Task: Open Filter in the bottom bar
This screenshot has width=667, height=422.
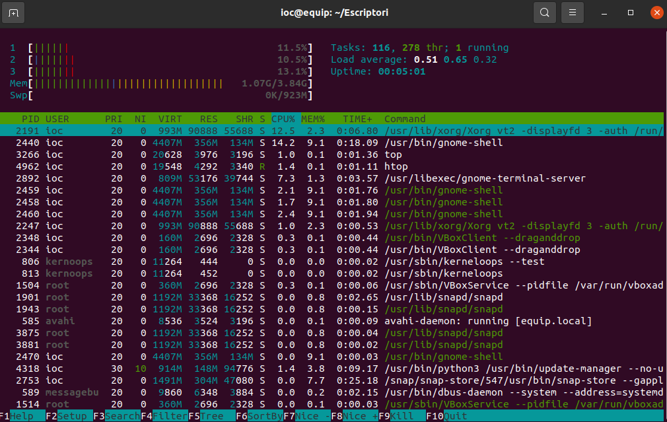Action: tap(169, 416)
